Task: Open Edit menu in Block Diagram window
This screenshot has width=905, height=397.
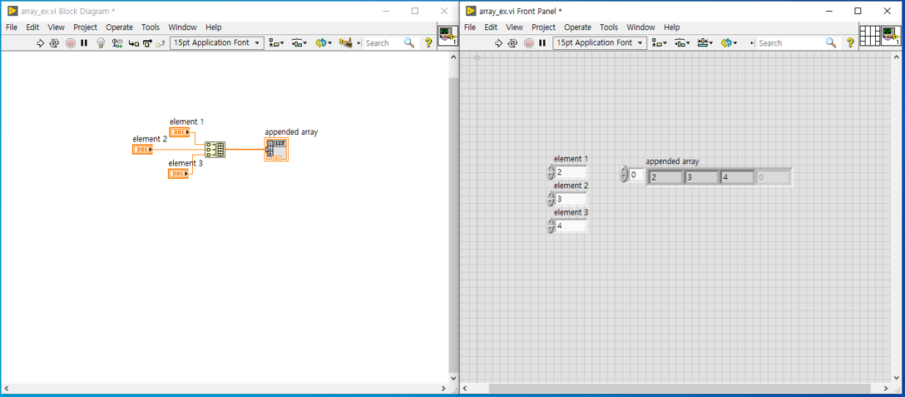Action: click(32, 27)
